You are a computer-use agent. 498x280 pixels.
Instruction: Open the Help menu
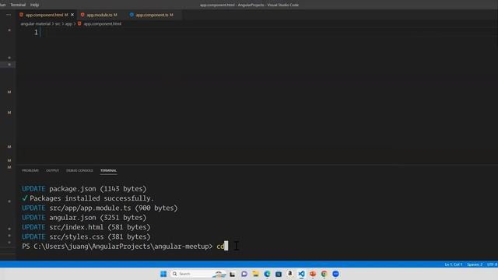click(34, 5)
